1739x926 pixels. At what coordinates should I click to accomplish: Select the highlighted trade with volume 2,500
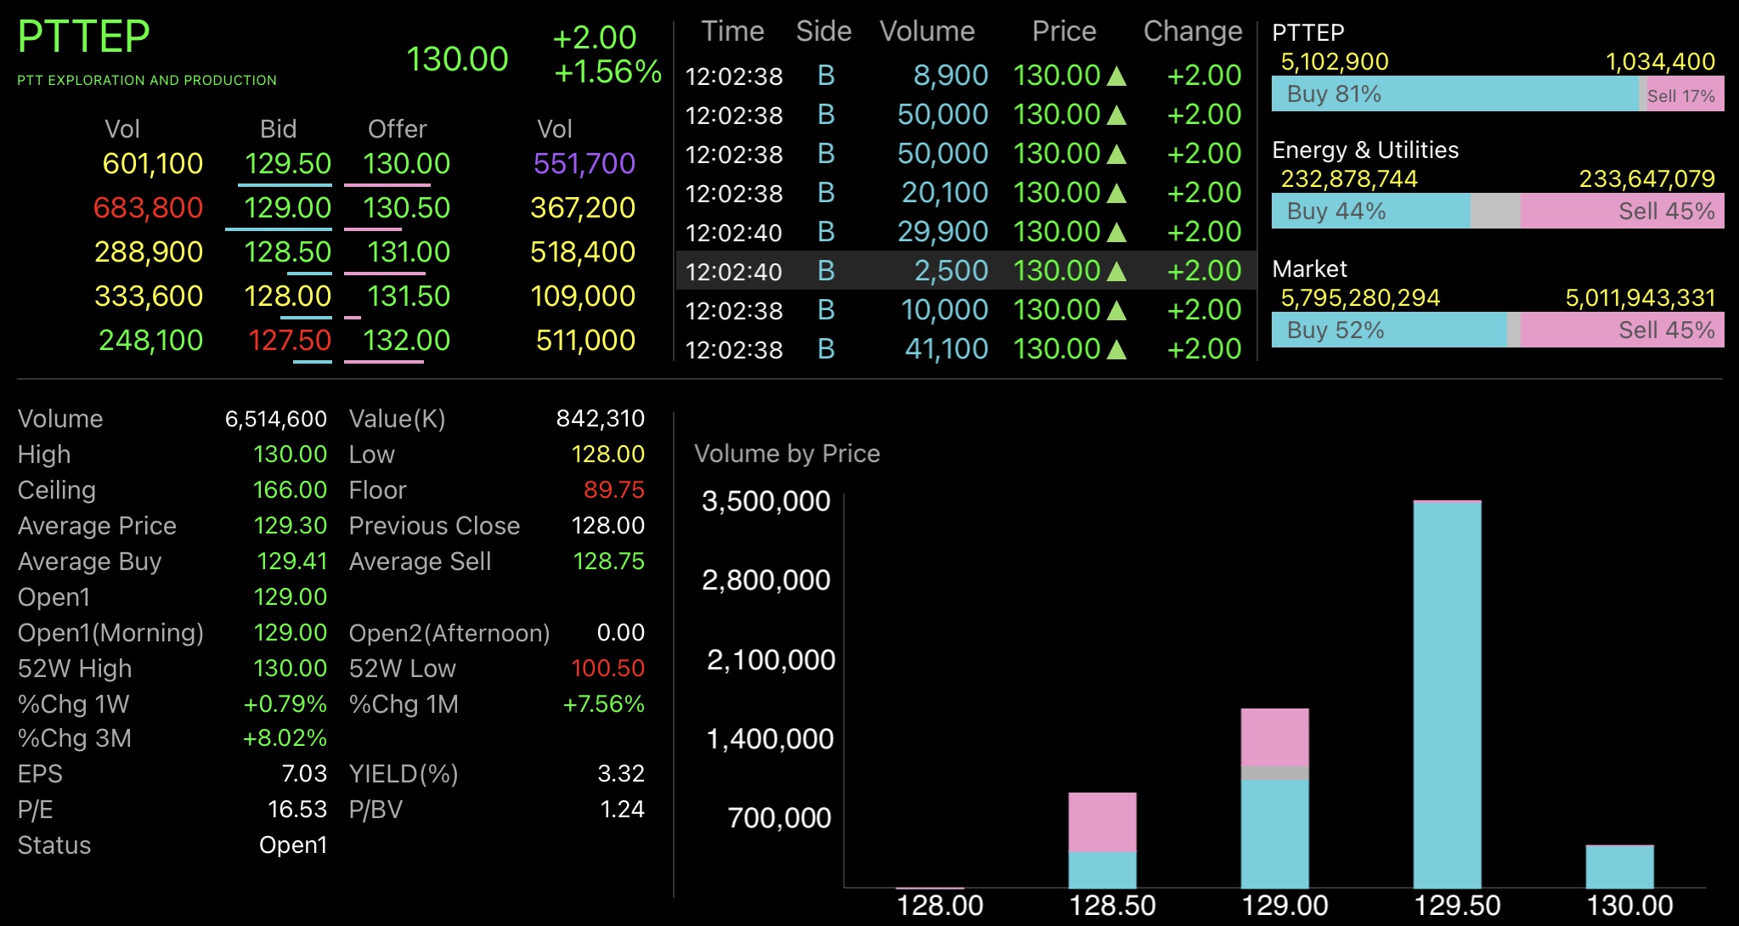tap(966, 270)
